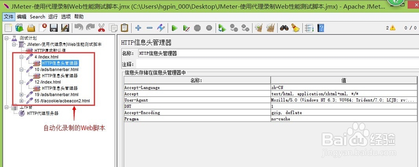Click the Clear All double broom icon

[271, 28]
